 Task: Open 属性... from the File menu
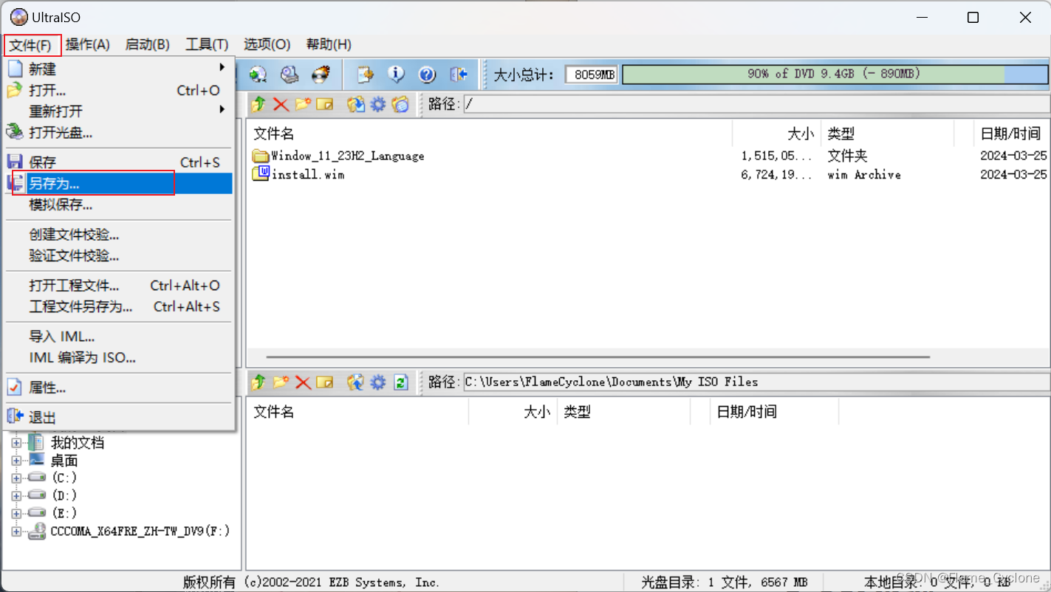pos(119,388)
